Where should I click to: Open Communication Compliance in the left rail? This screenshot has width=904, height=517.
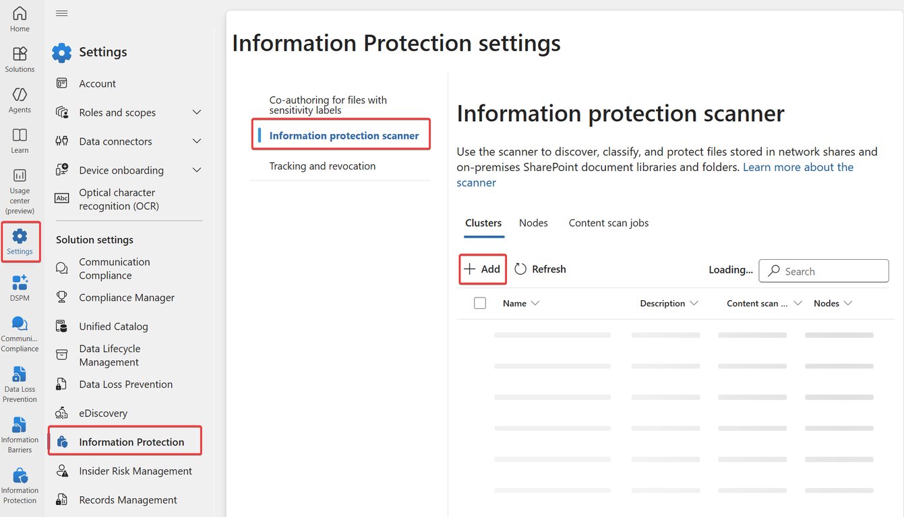20,333
